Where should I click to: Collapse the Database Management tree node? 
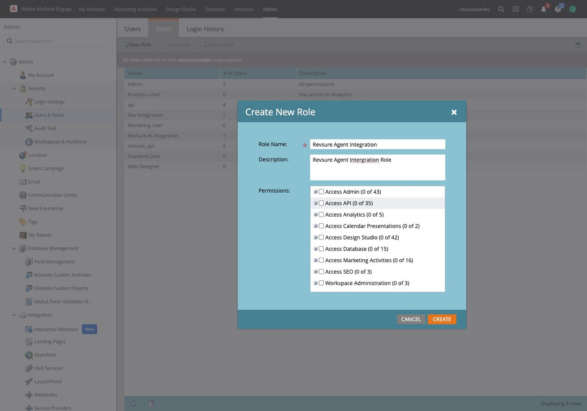tap(14, 248)
